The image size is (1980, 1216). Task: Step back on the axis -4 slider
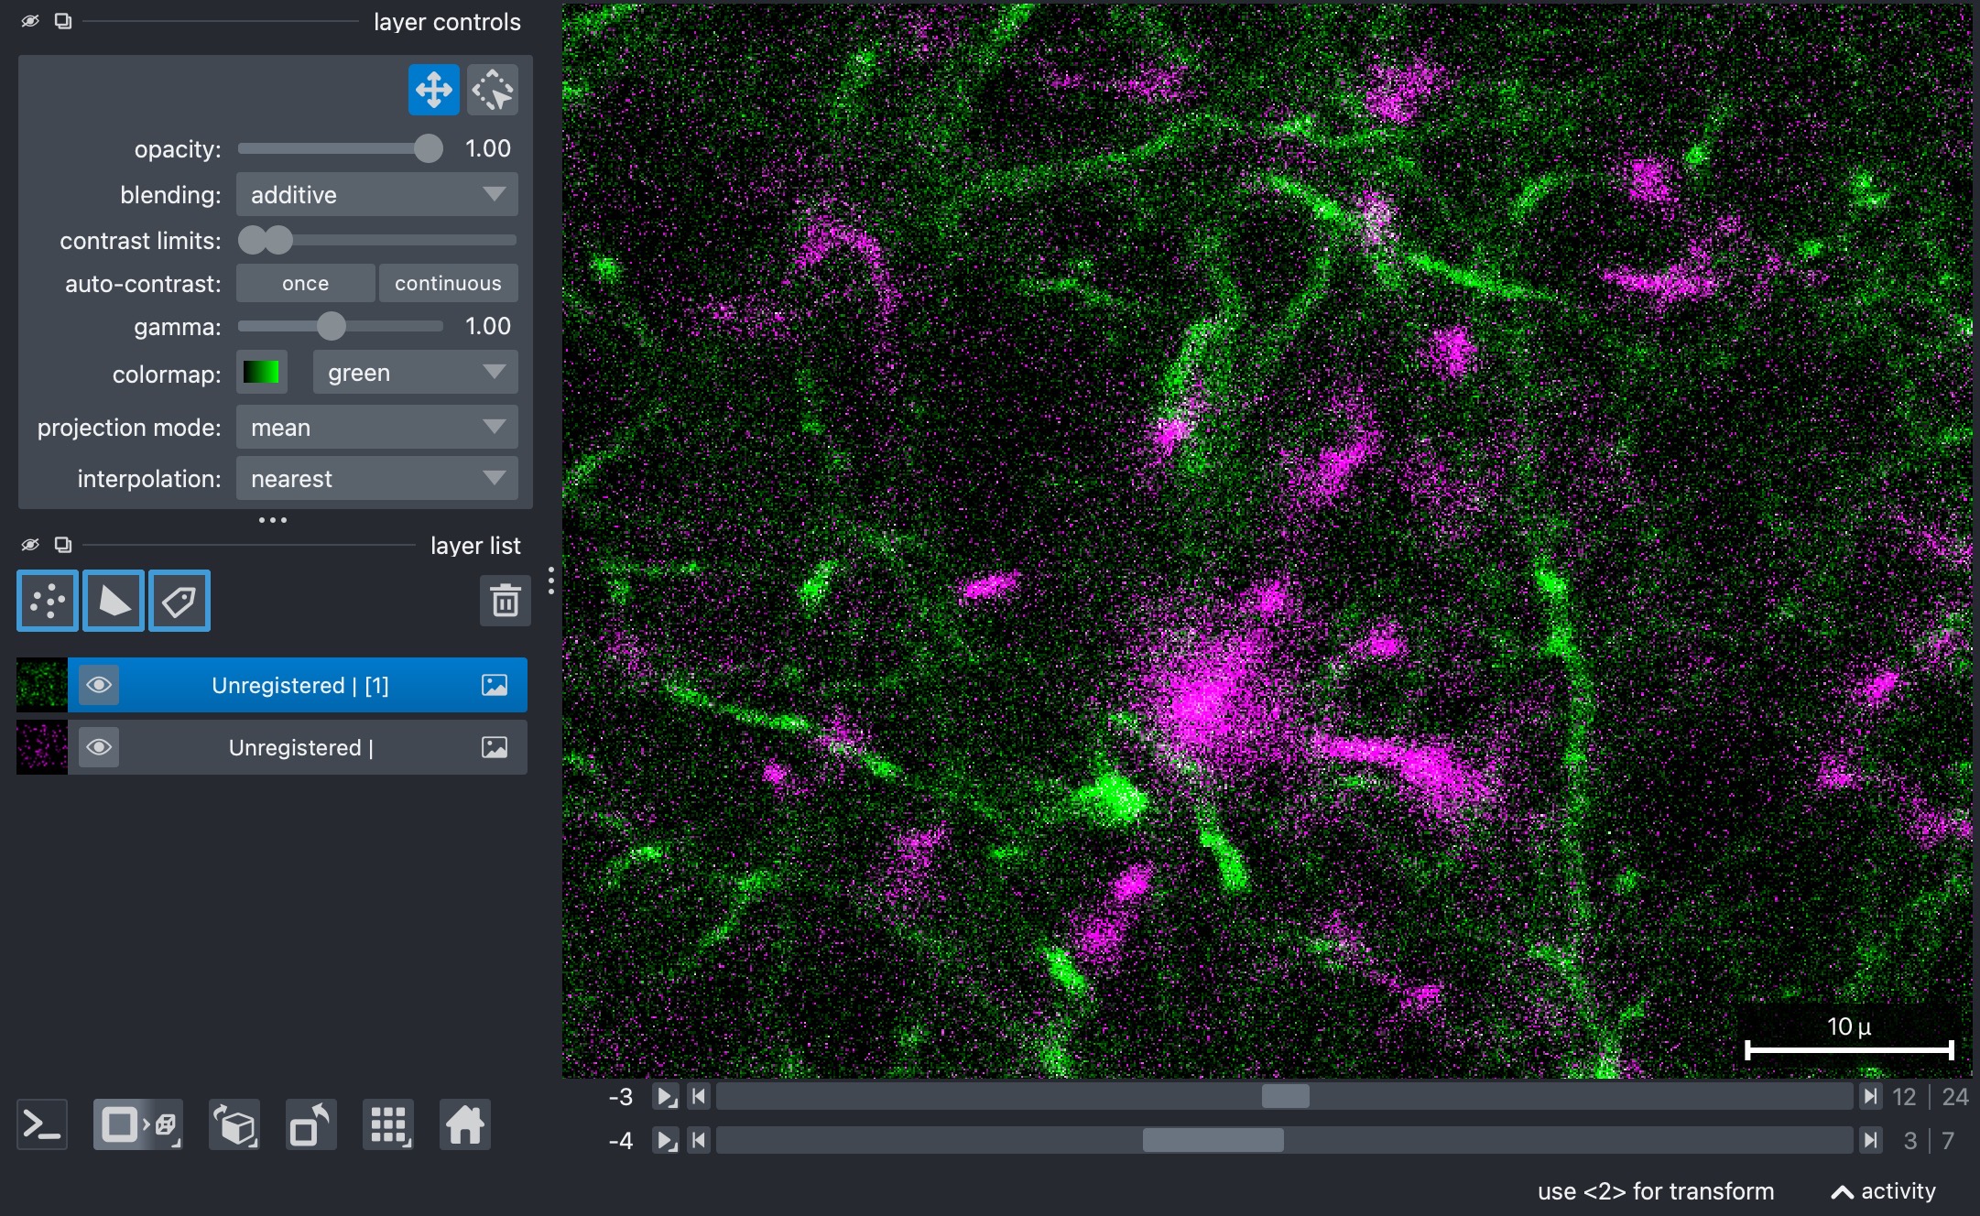699,1140
